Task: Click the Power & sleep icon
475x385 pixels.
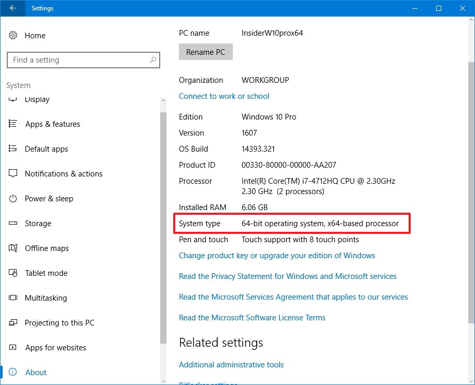Action: [x=13, y=199]
